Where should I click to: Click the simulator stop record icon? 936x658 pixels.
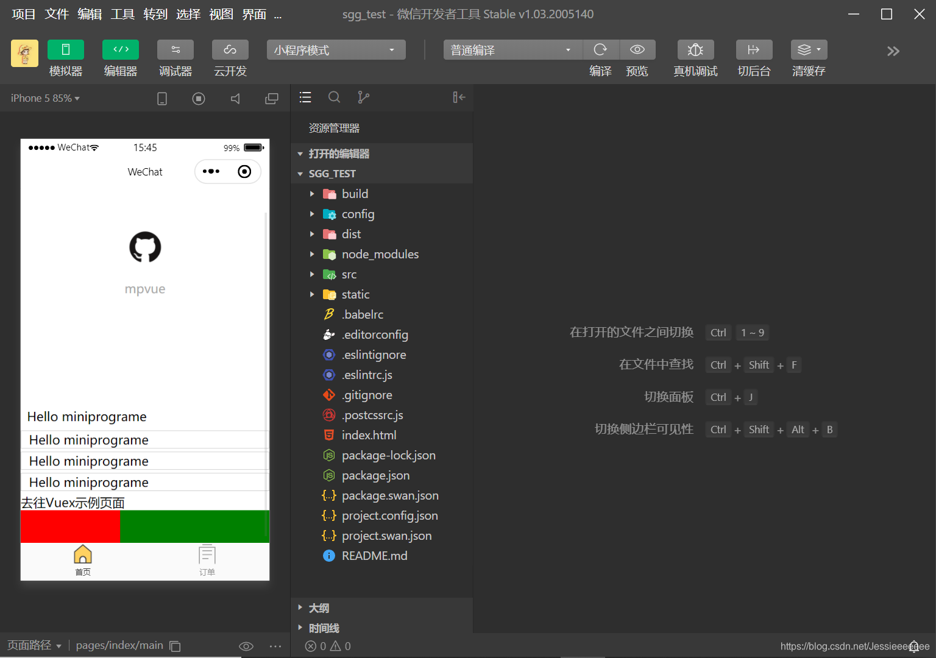[199, 98]
